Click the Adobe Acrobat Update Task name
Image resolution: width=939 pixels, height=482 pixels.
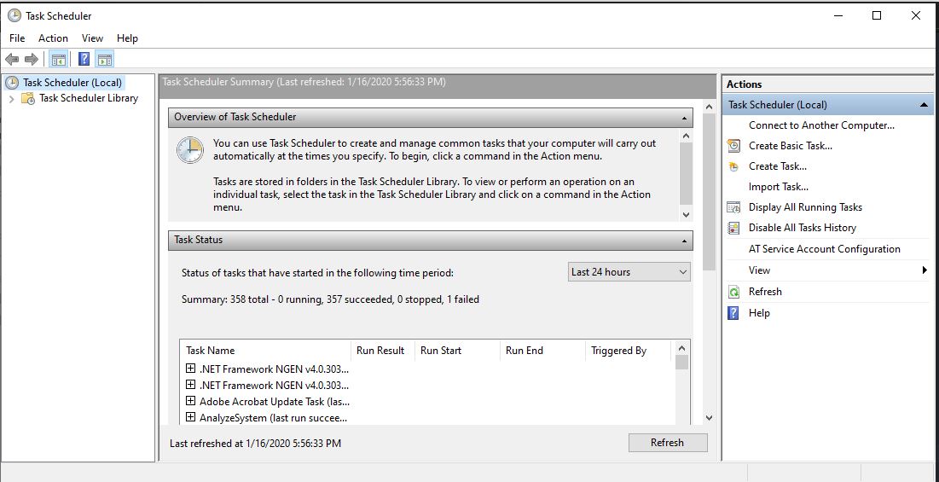273,401
